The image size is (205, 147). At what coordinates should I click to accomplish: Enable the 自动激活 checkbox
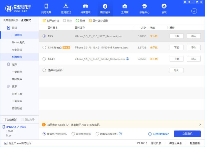[4, 119]
